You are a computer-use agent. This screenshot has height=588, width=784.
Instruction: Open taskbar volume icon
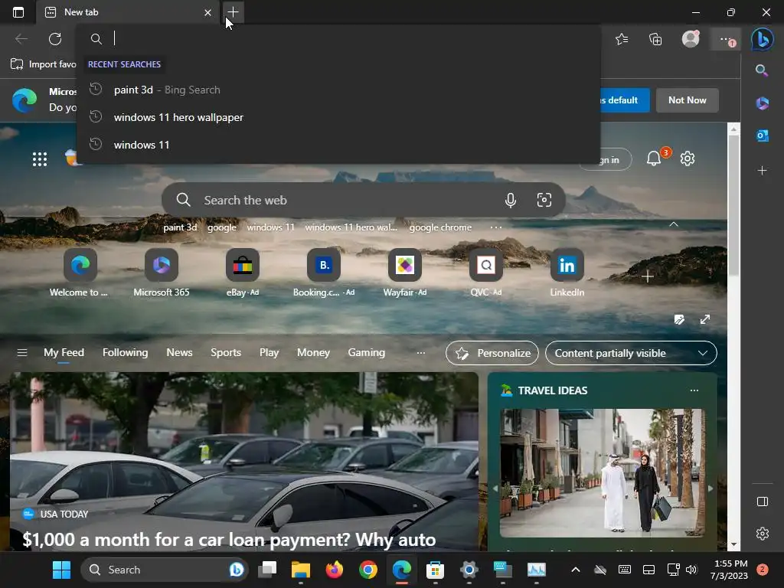click(691, 570)
